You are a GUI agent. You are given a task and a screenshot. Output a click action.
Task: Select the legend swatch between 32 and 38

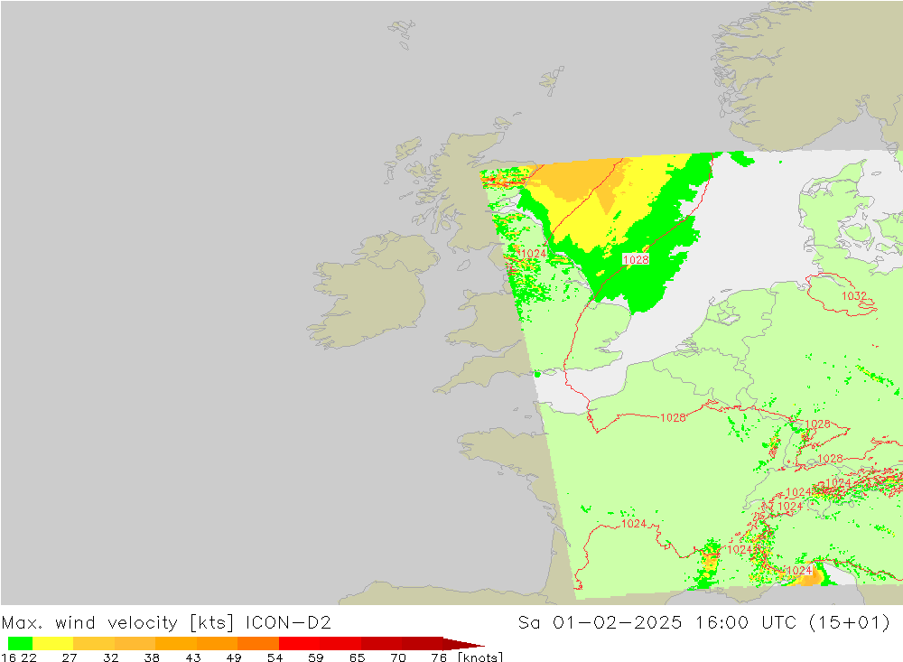[x=135, y=644]
